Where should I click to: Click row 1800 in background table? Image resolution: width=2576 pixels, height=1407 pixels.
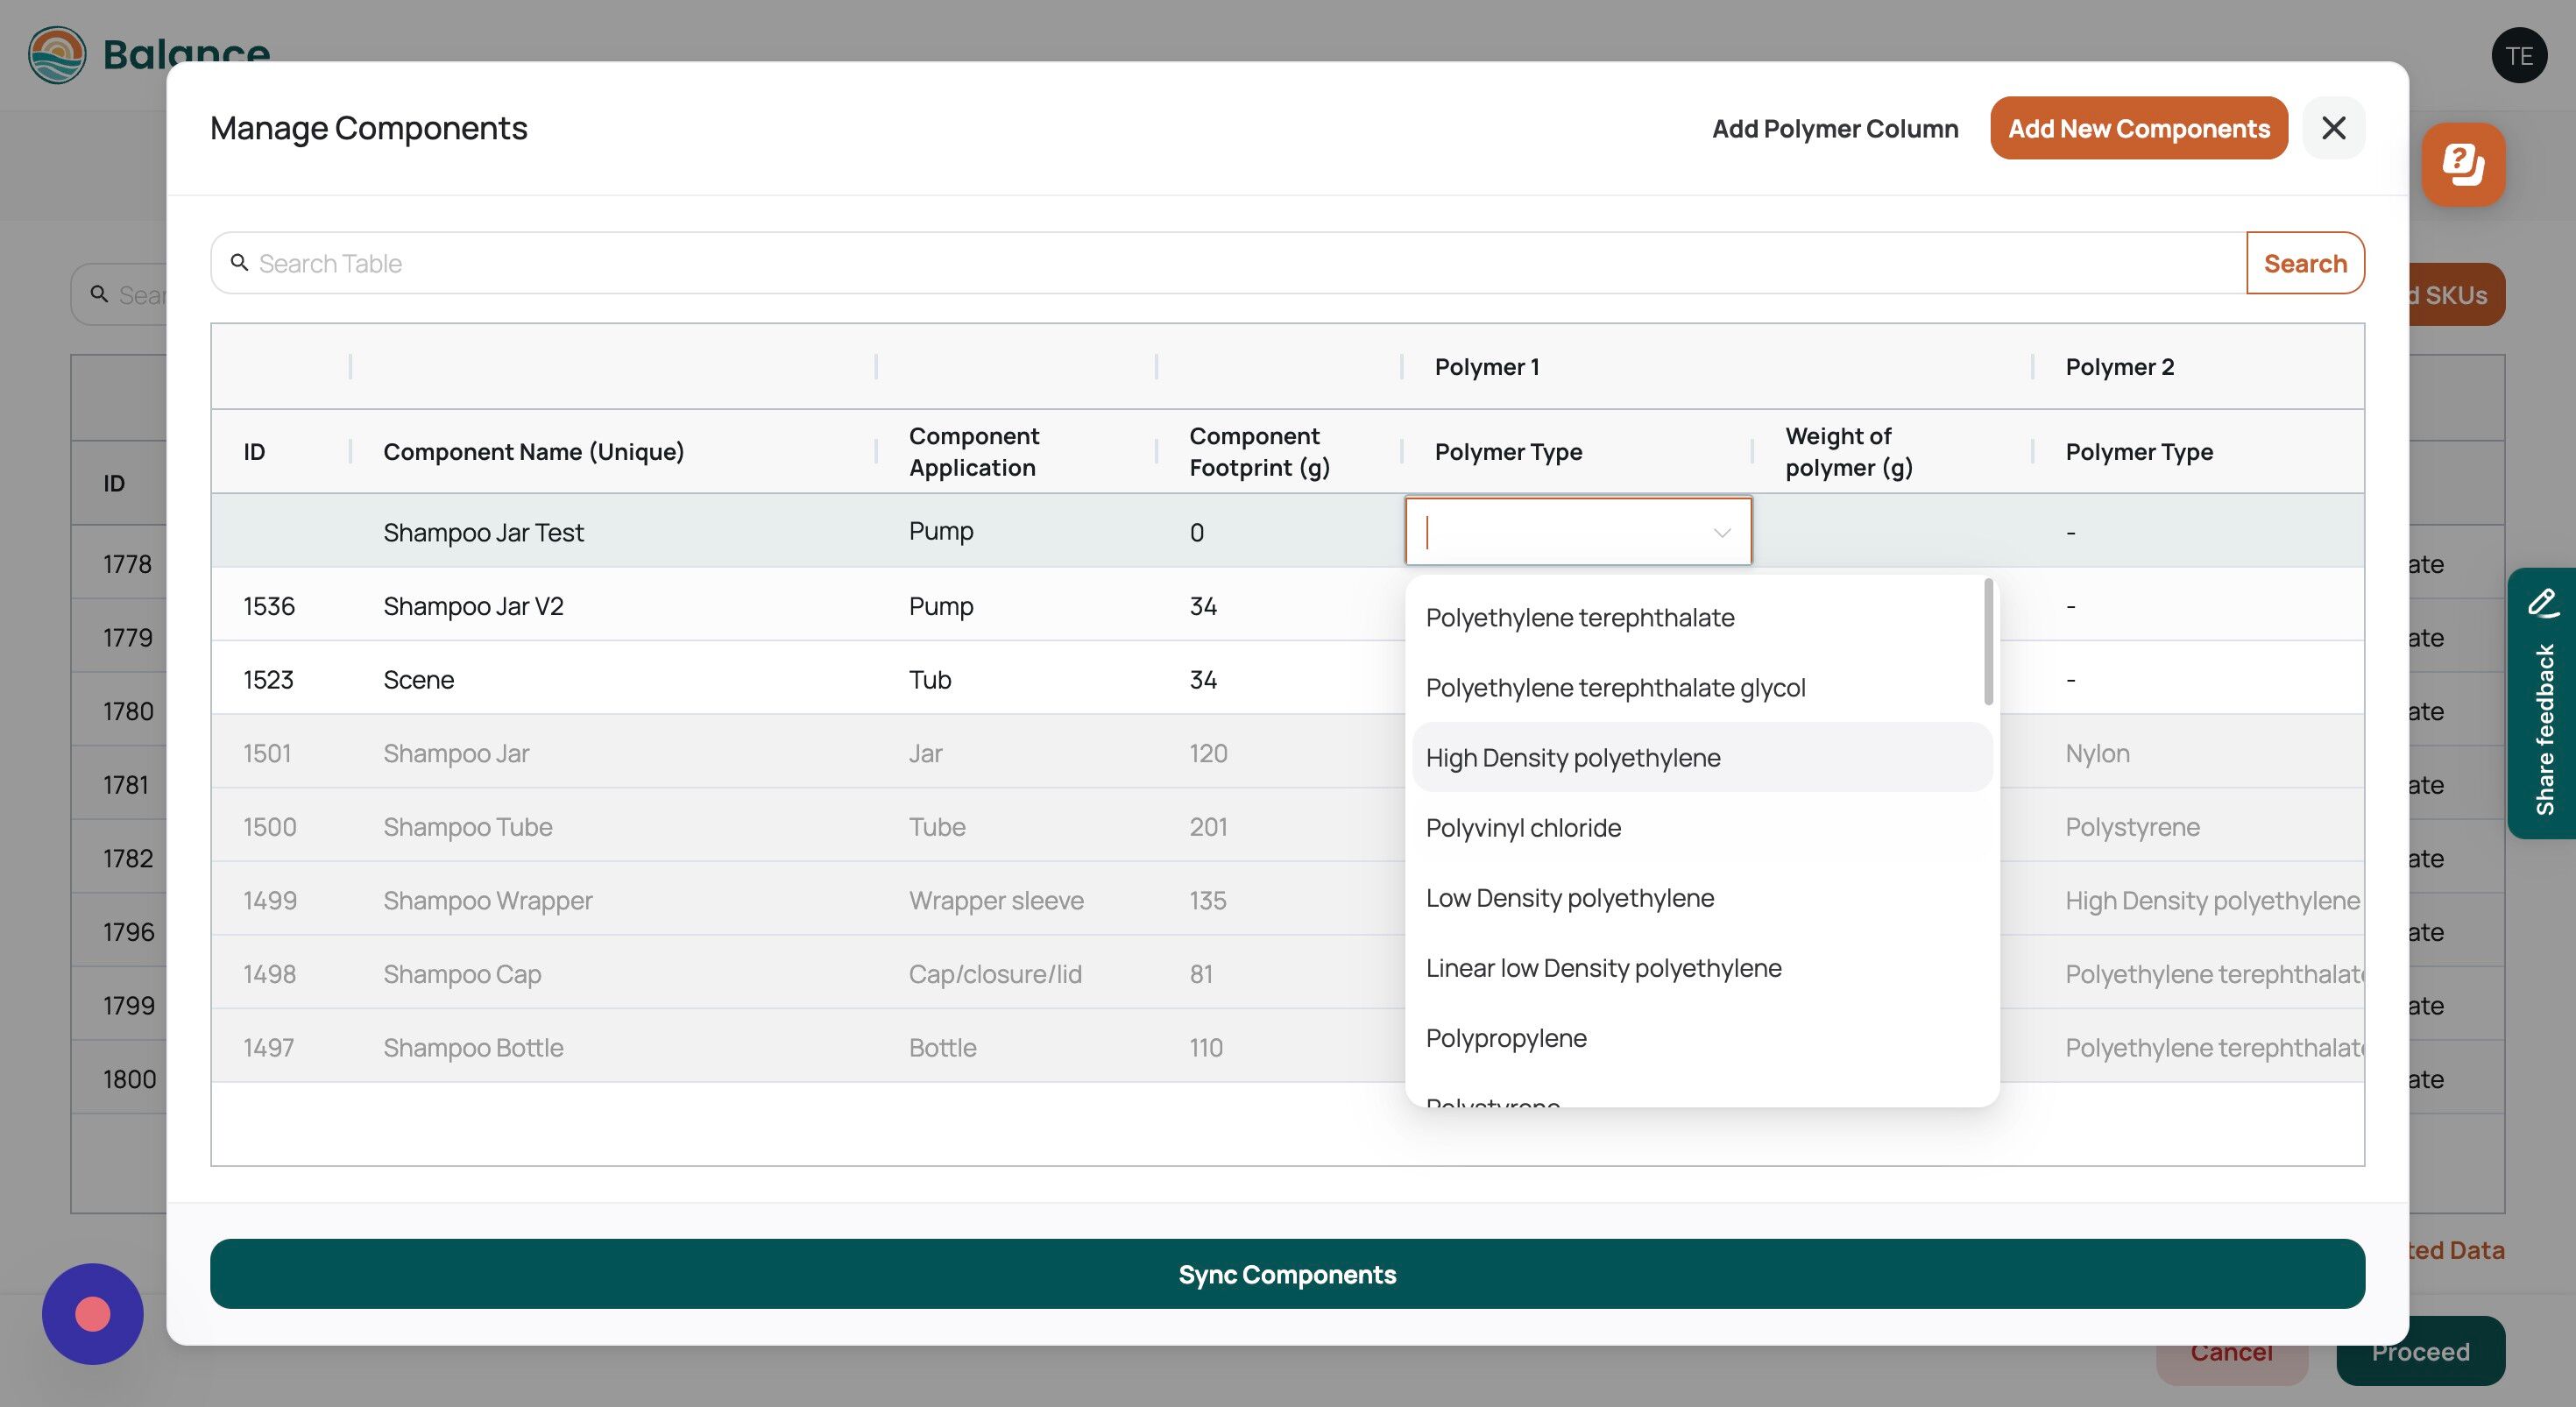coord(129,1079)
